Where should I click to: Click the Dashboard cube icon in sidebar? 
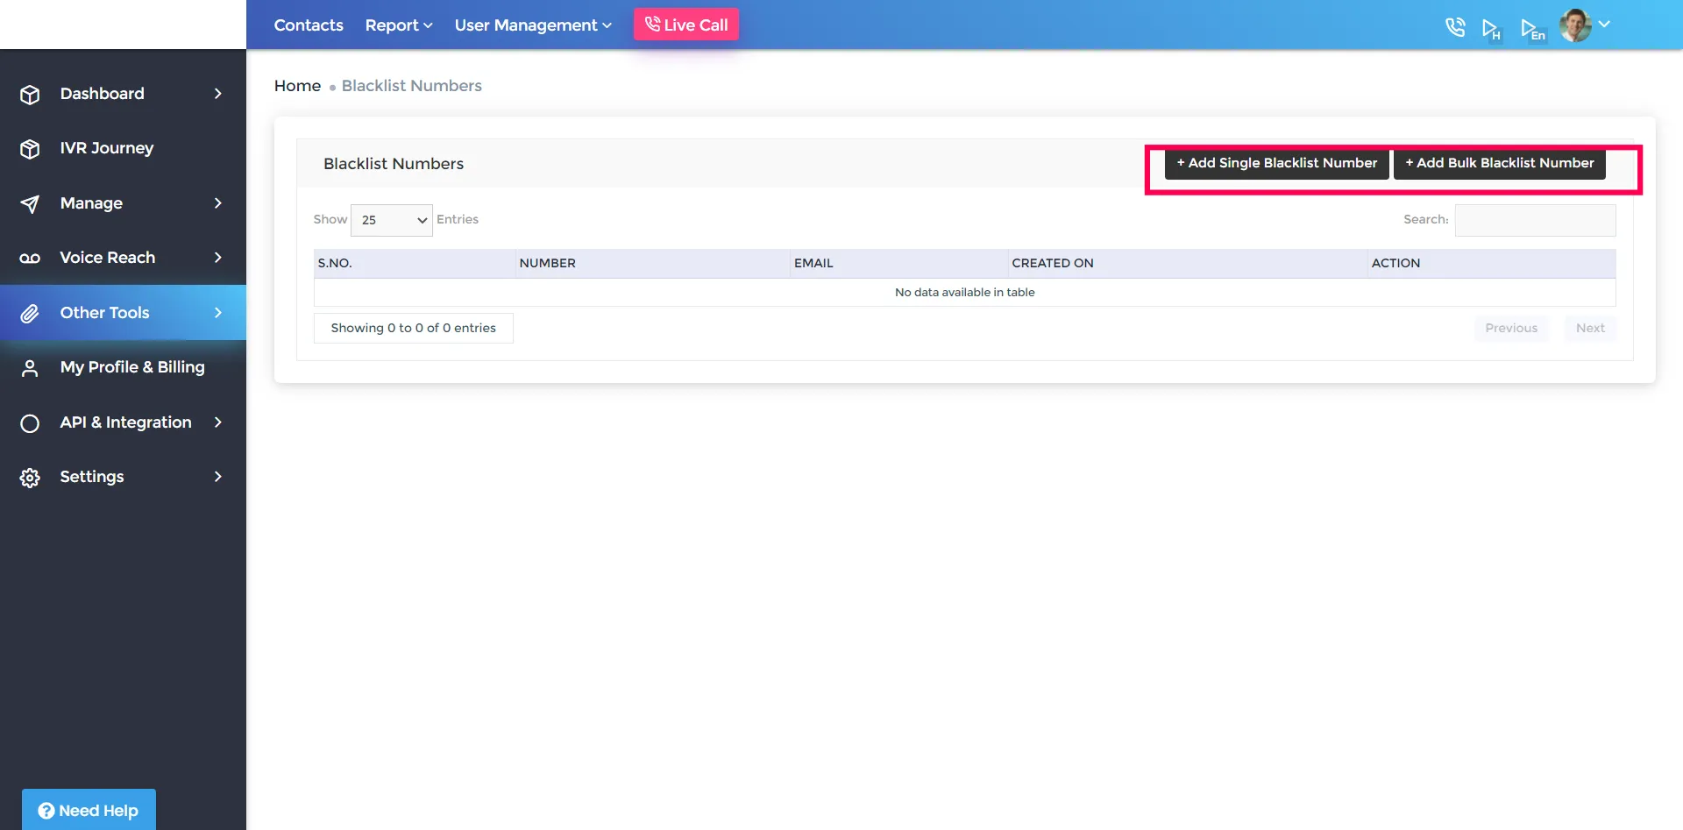[30, 94]
